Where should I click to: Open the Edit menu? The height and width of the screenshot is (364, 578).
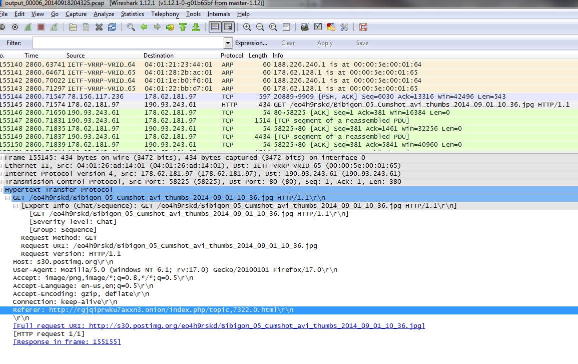pyautogui.click(x=19, y=14)
